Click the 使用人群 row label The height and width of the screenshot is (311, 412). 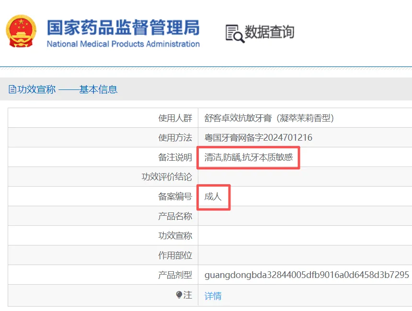(175, 118)
